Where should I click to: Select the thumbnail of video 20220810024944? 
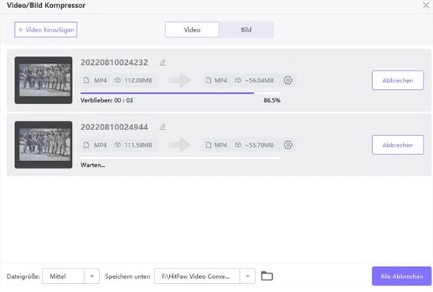point(43,145)
